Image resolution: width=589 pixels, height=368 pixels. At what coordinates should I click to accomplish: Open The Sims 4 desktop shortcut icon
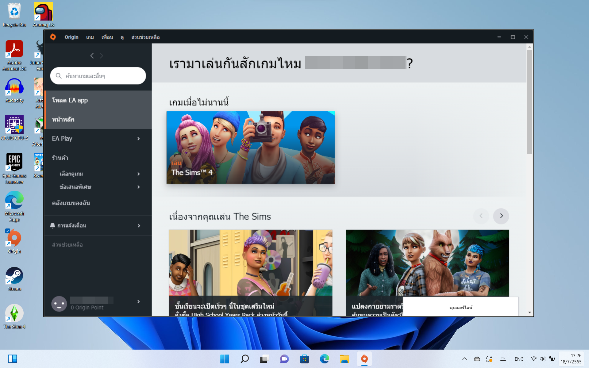[x=14, y=313]
